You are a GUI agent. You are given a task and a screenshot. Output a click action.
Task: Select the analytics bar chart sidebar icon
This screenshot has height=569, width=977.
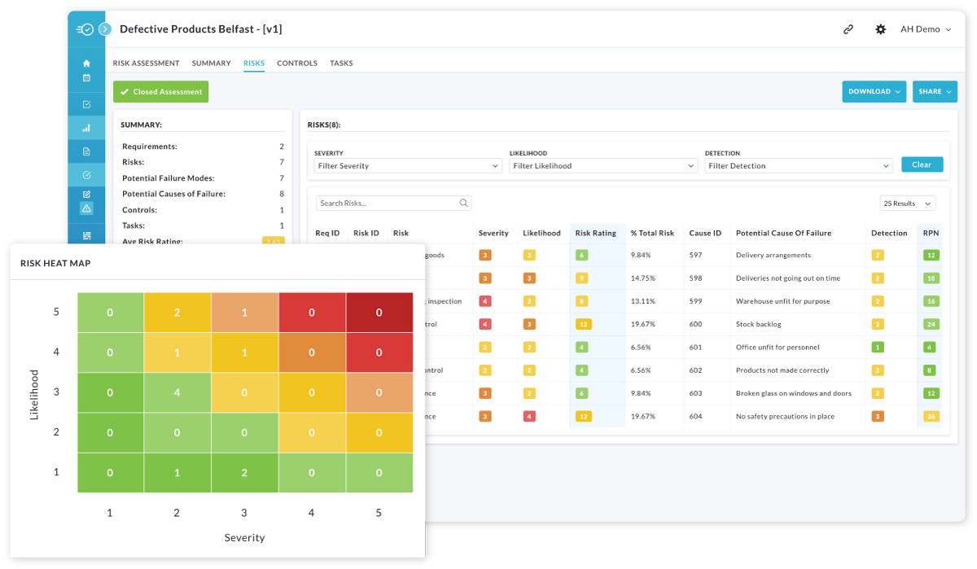[x=86, y=127]
